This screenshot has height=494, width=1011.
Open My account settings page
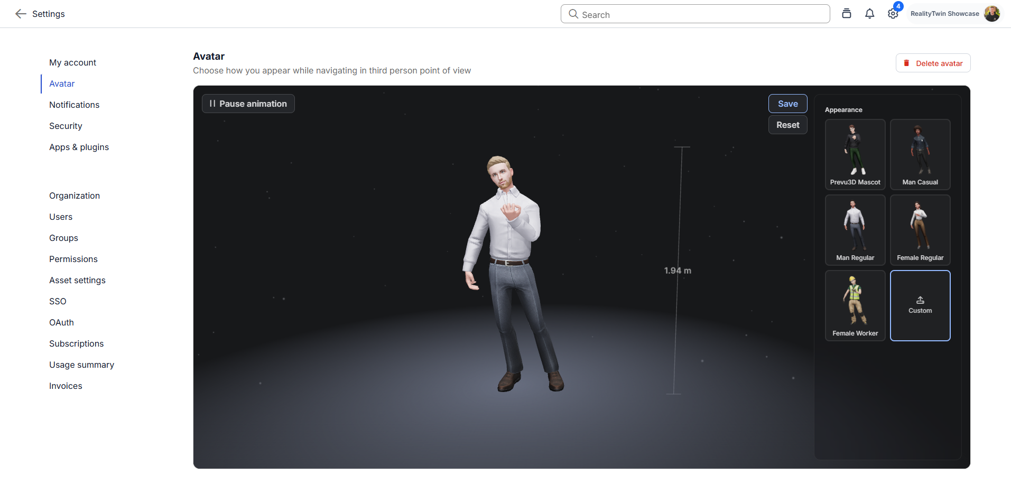pyautogui.click(x=72, y=62)
